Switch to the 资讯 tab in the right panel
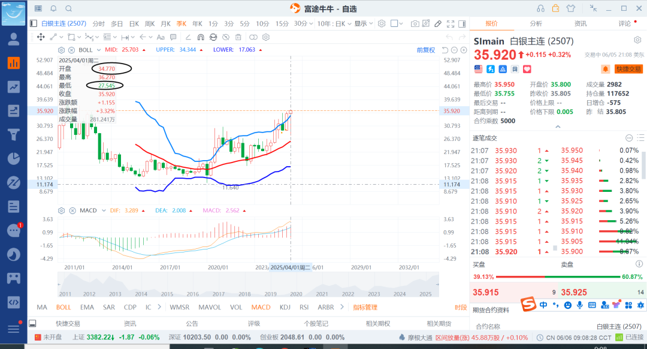This screenshot has width=647, height=349. 580,23
